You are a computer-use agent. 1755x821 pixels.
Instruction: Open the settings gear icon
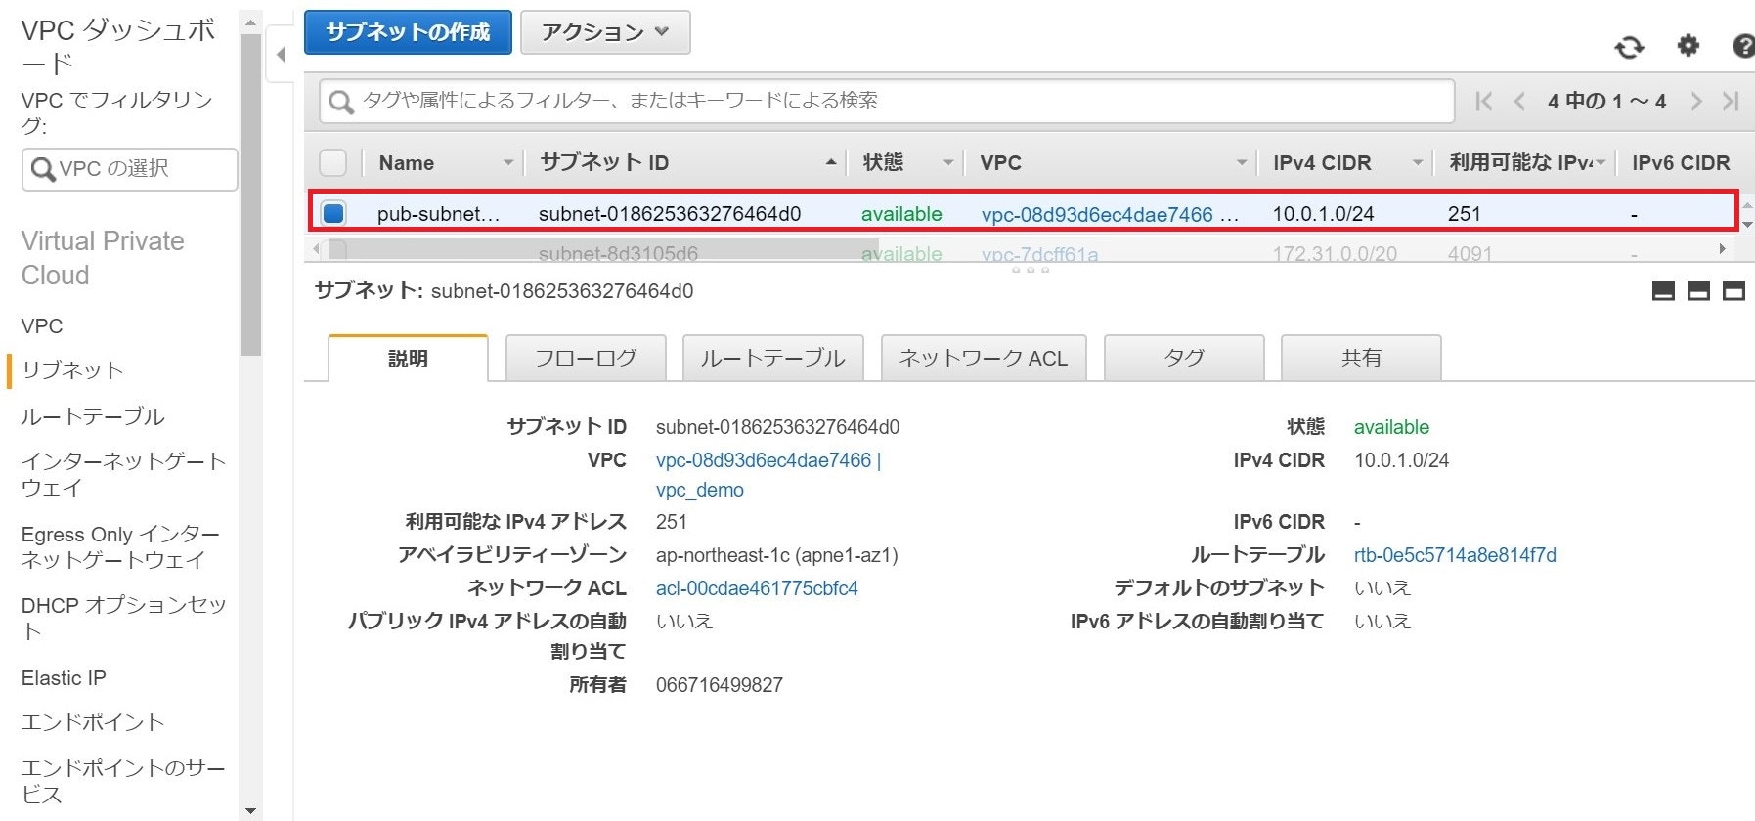point(1689,45)
